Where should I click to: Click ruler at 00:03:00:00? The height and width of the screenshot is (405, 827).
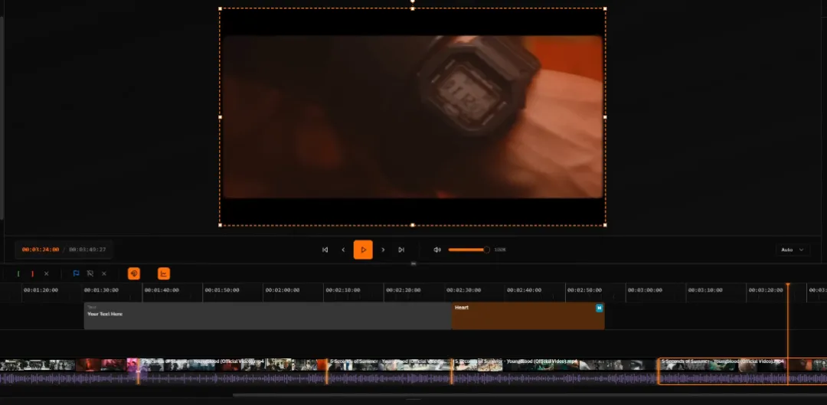645,290
